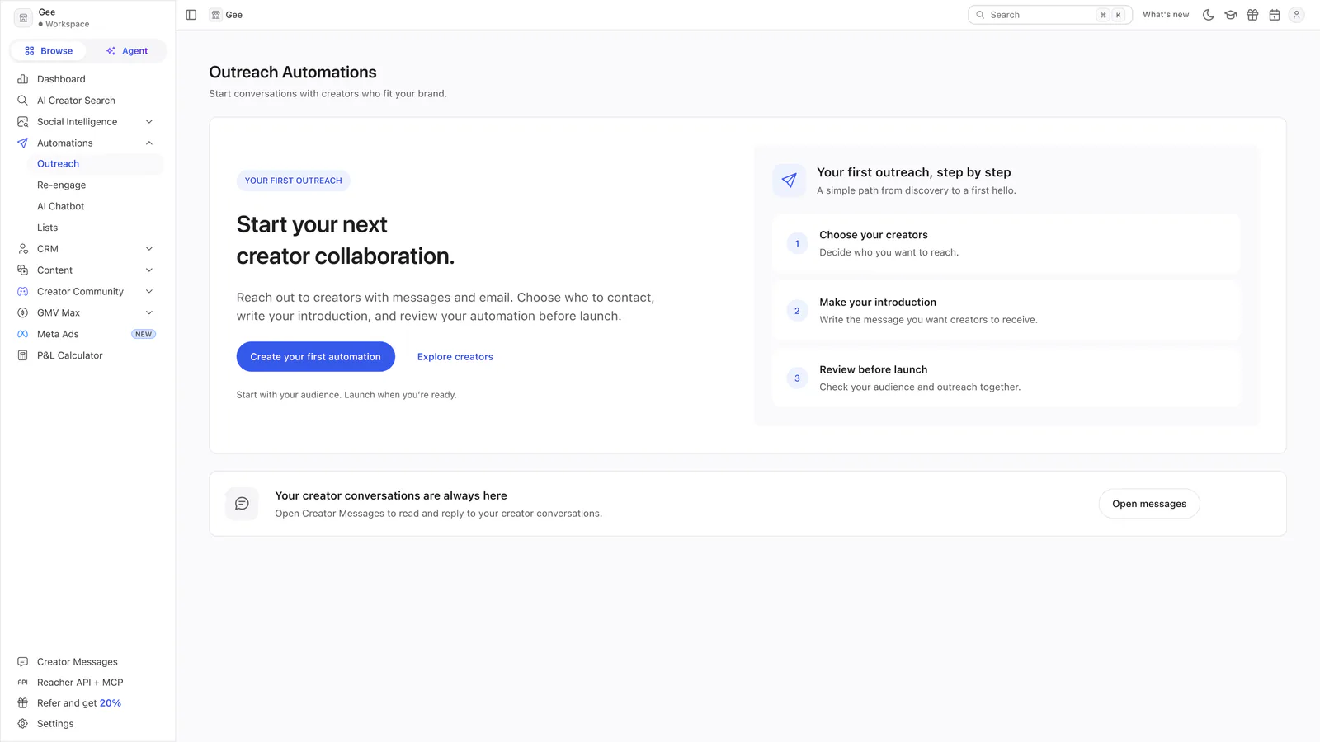Open the graduation cap learning icon

(1231, 15)
